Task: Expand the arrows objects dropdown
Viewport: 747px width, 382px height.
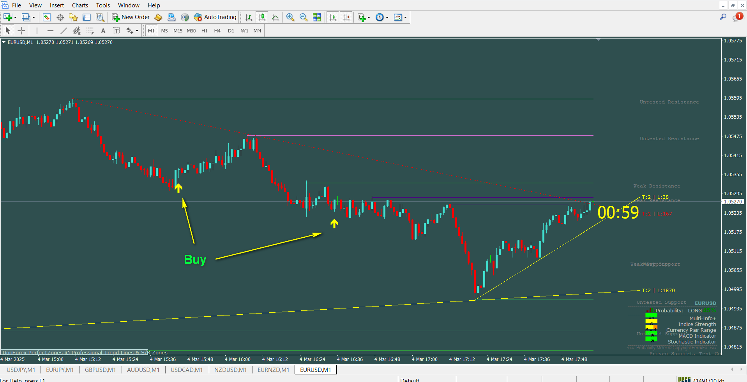Action: tap(137, 31)
